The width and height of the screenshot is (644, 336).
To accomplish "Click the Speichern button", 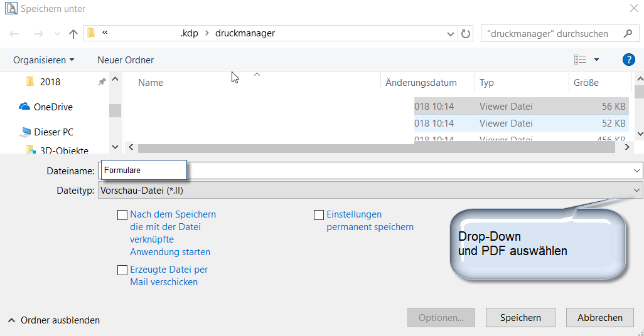I will point(520,318).
